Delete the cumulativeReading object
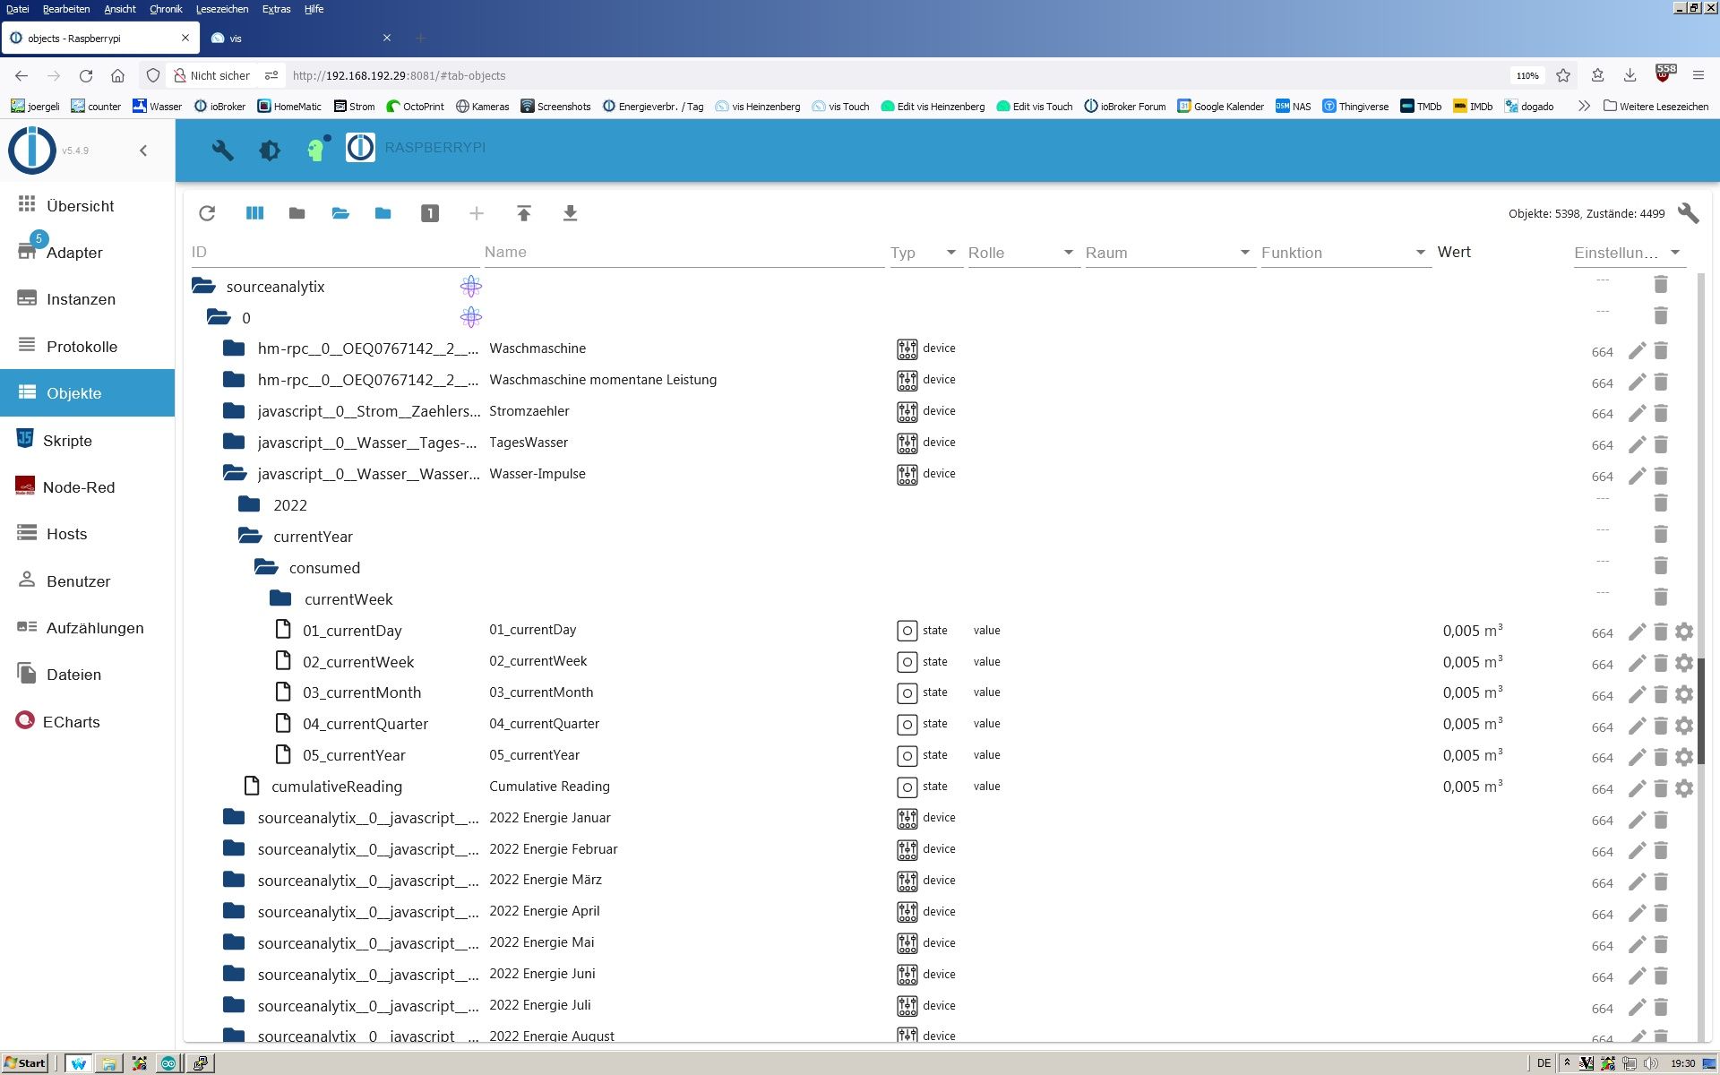Viewport: 1720px width, 1075px height. click(1660, 788)
